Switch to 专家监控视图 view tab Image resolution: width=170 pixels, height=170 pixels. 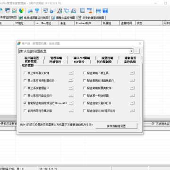click(x=8, y=17)
